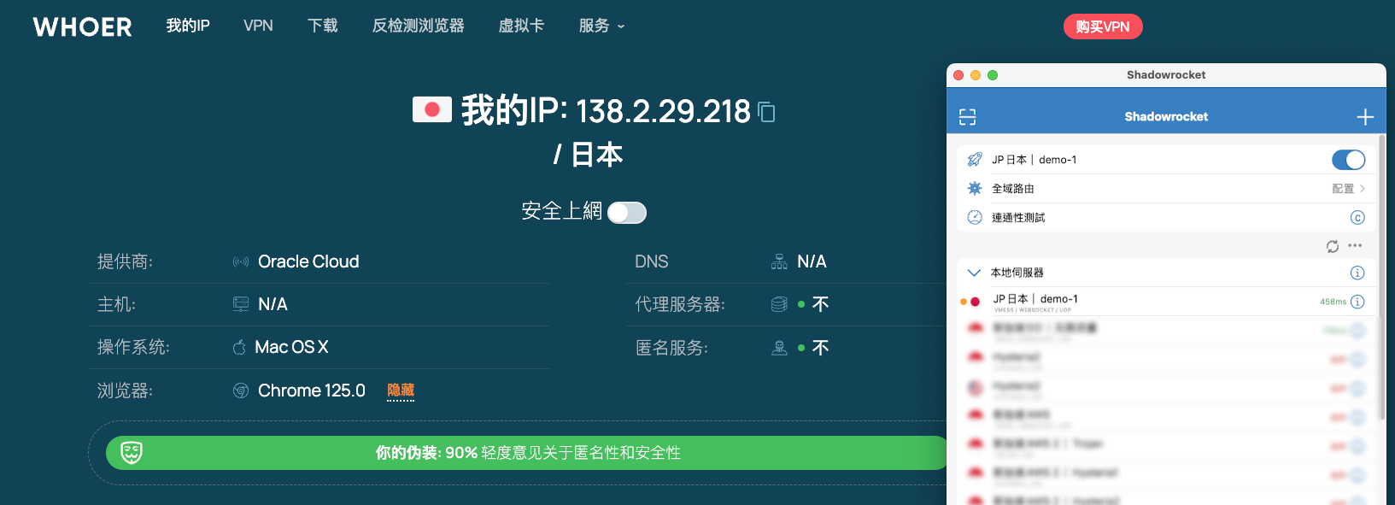Add a server with the plus icon
This screenshot has width=1395, height=505.
(1365, 117)
